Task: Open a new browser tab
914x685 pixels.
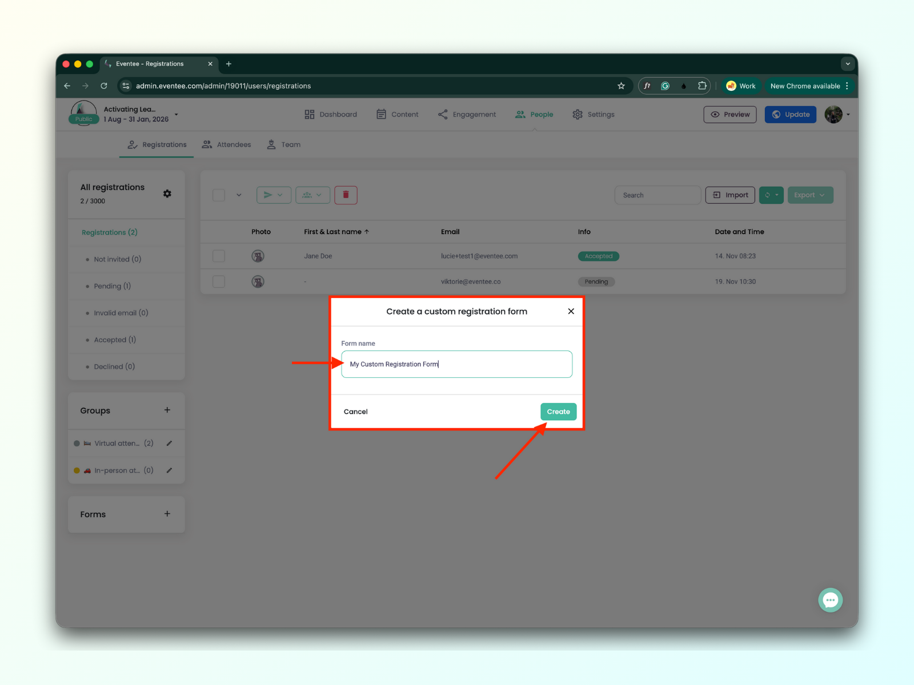Action: (228, 64)
